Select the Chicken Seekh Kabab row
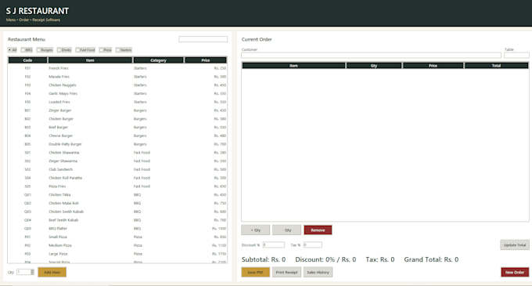Image resolution: width=532 pixels, height=286 pixels. (x=117, y=212)
